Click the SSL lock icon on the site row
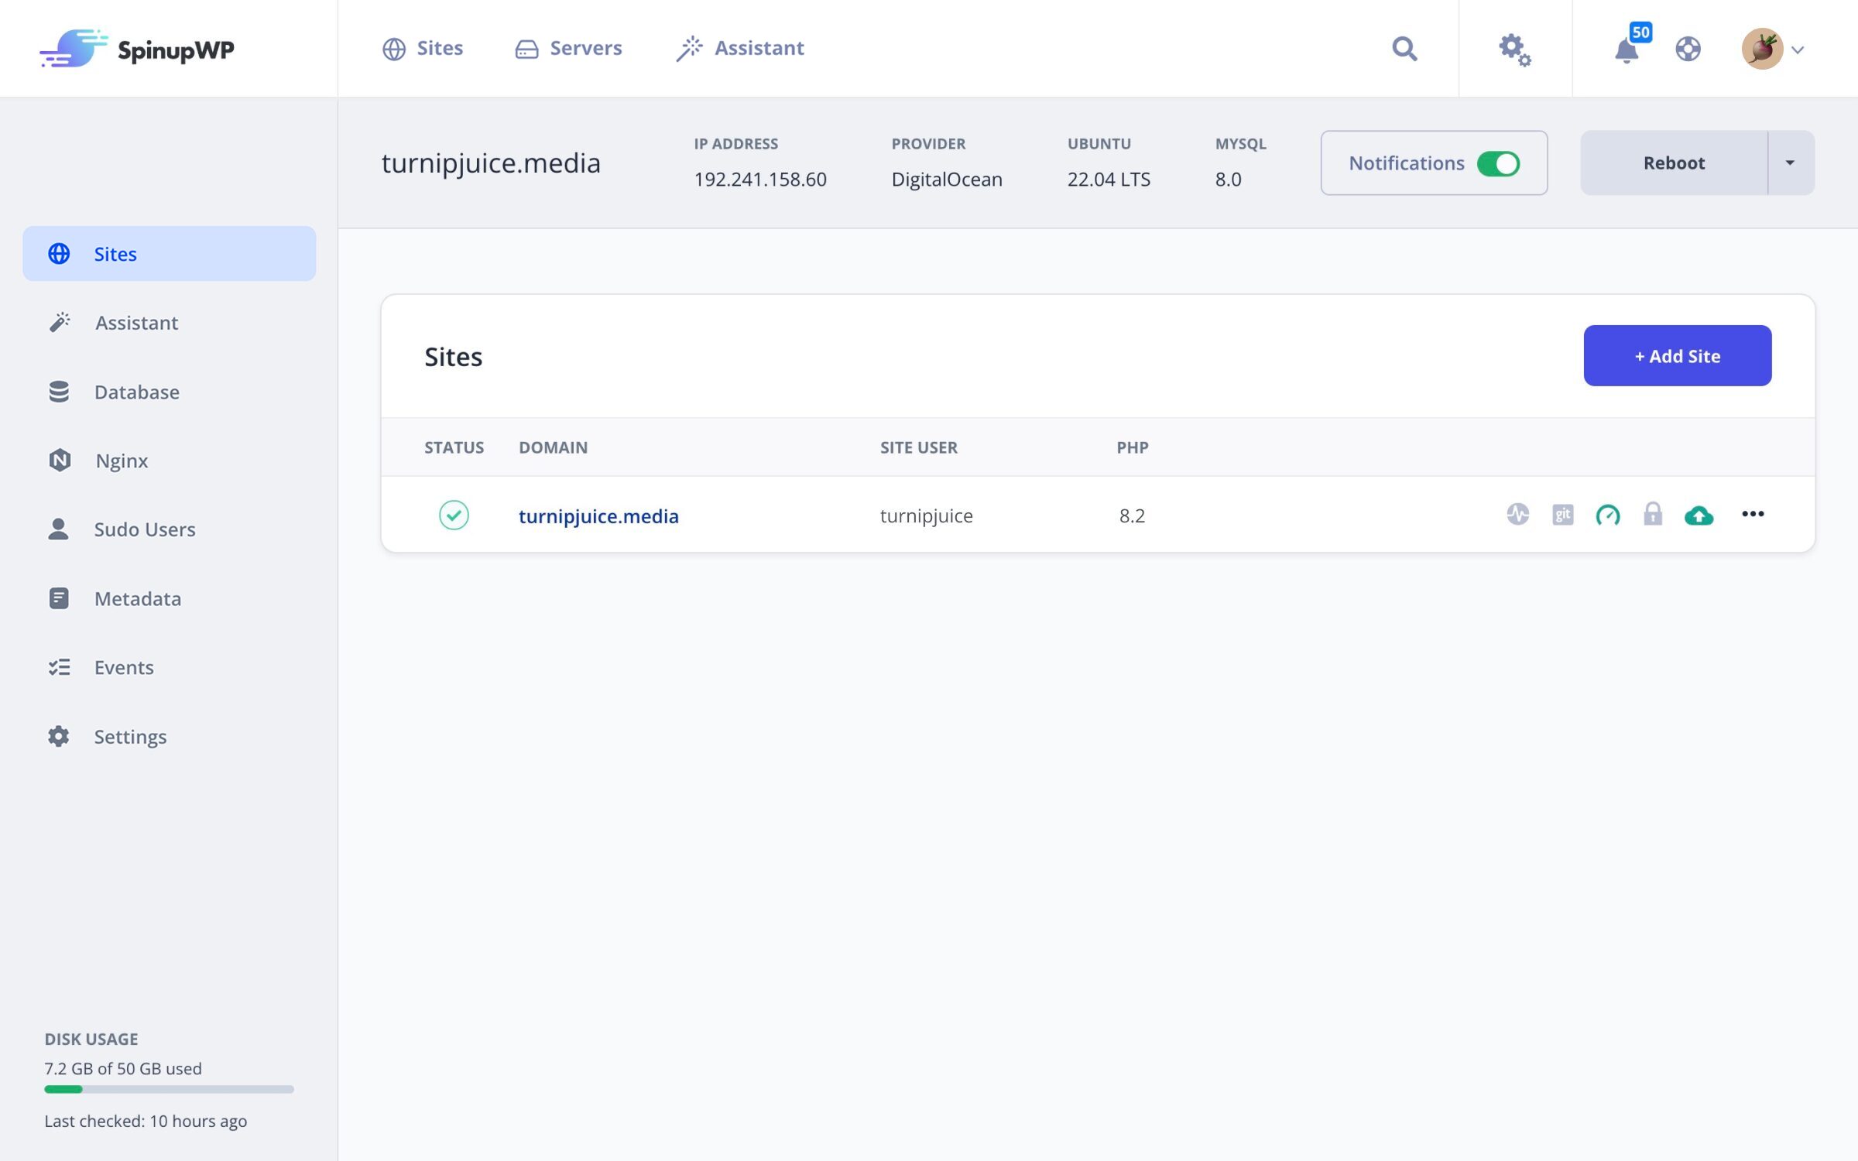The height and width of the screenshot is (1161, 1858). coord(1652,514)
